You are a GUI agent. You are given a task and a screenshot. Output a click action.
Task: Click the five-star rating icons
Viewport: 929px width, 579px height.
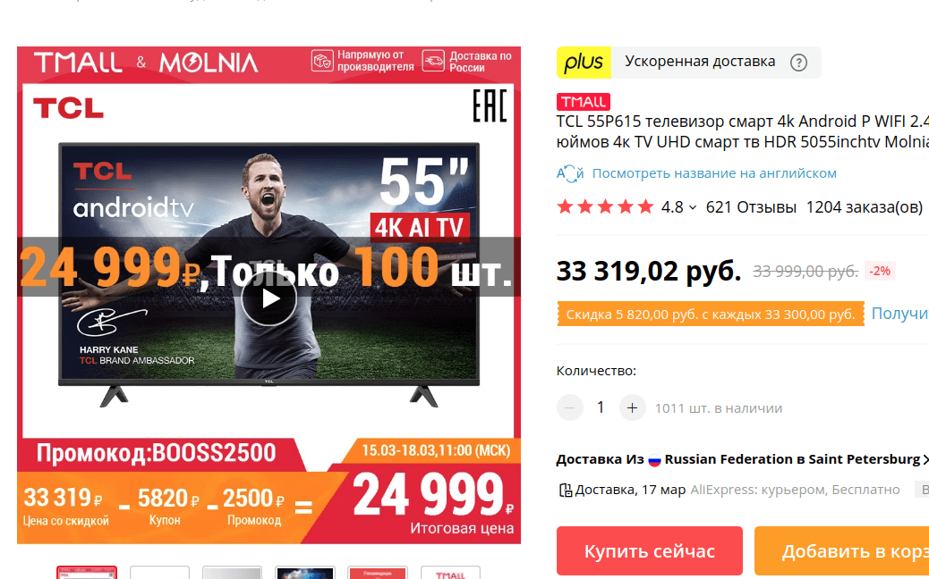pos(605,207)
